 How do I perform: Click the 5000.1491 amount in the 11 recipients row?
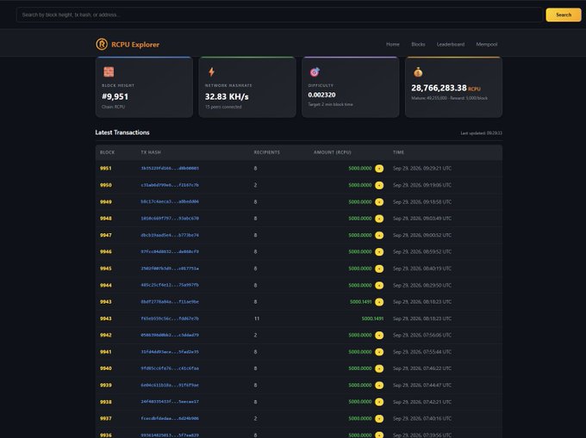pos(372,318)
